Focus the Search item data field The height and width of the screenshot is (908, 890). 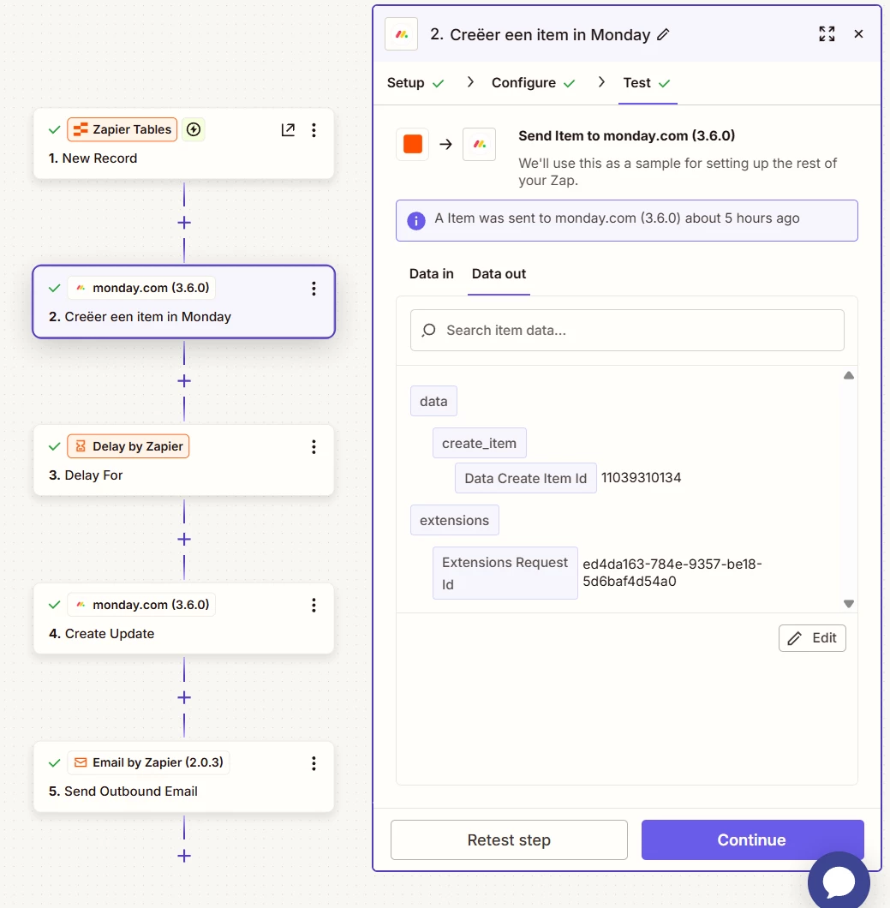click(627, 330)
